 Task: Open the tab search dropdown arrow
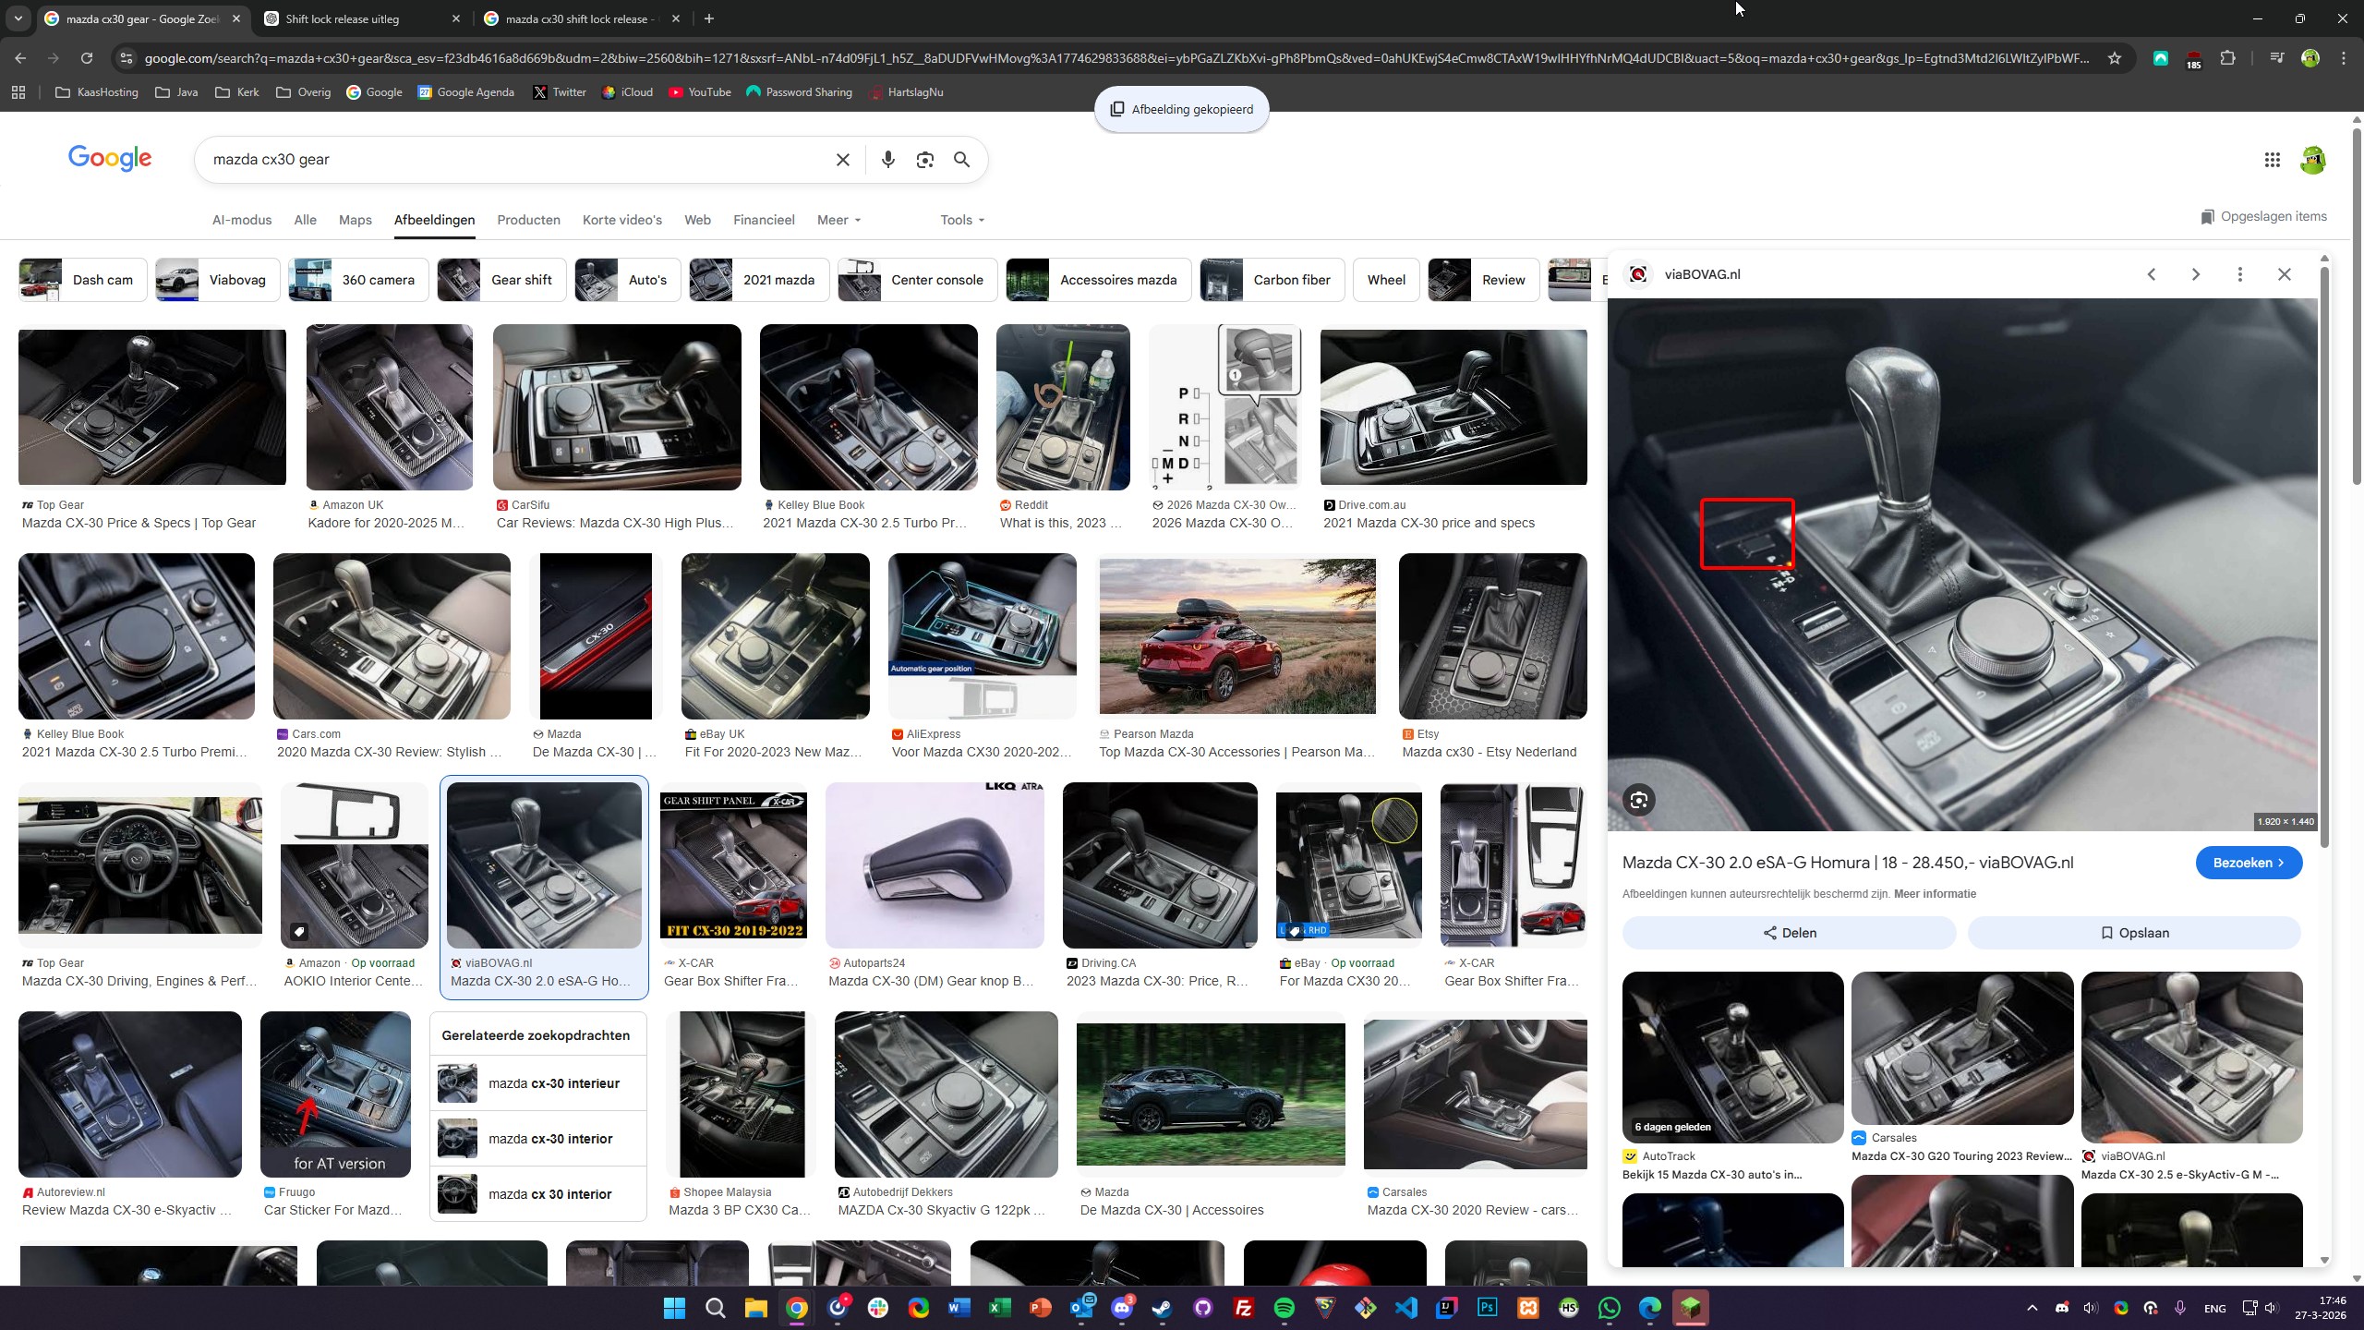tap(18, 18)
